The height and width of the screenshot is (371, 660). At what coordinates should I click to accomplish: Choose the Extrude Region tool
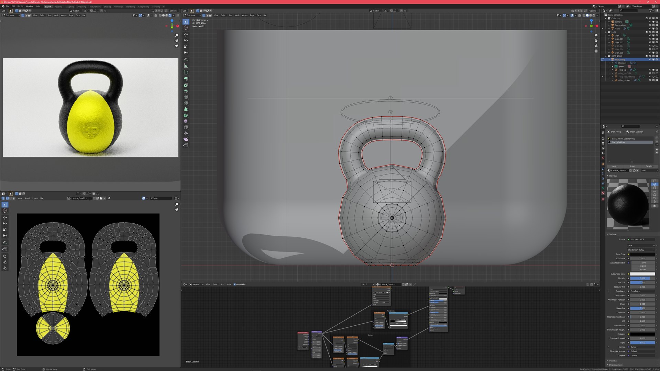pos(186,79)
